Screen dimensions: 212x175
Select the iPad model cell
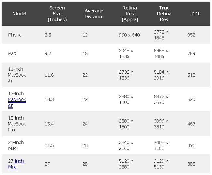12,53
